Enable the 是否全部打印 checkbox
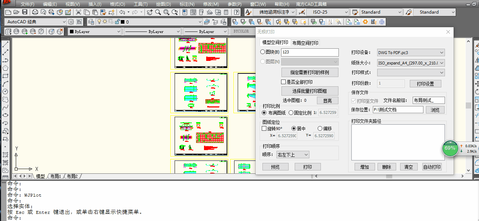Image resolution: width=479 pixels, height=221 pixels. [x=284, y=82]
